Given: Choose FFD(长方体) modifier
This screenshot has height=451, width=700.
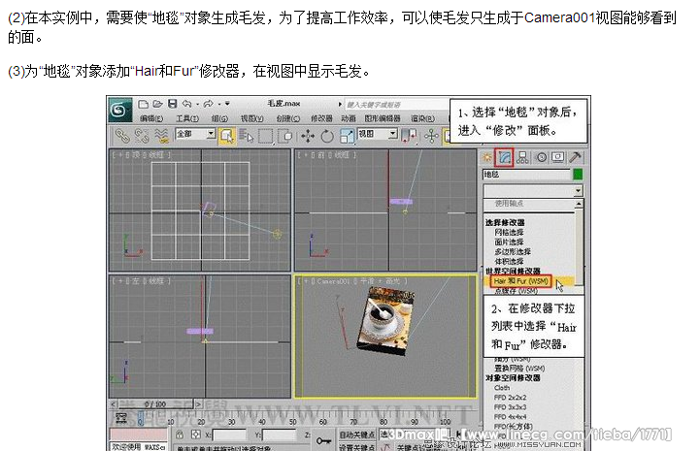Looking at the screenshot, I should pos(513,427).
